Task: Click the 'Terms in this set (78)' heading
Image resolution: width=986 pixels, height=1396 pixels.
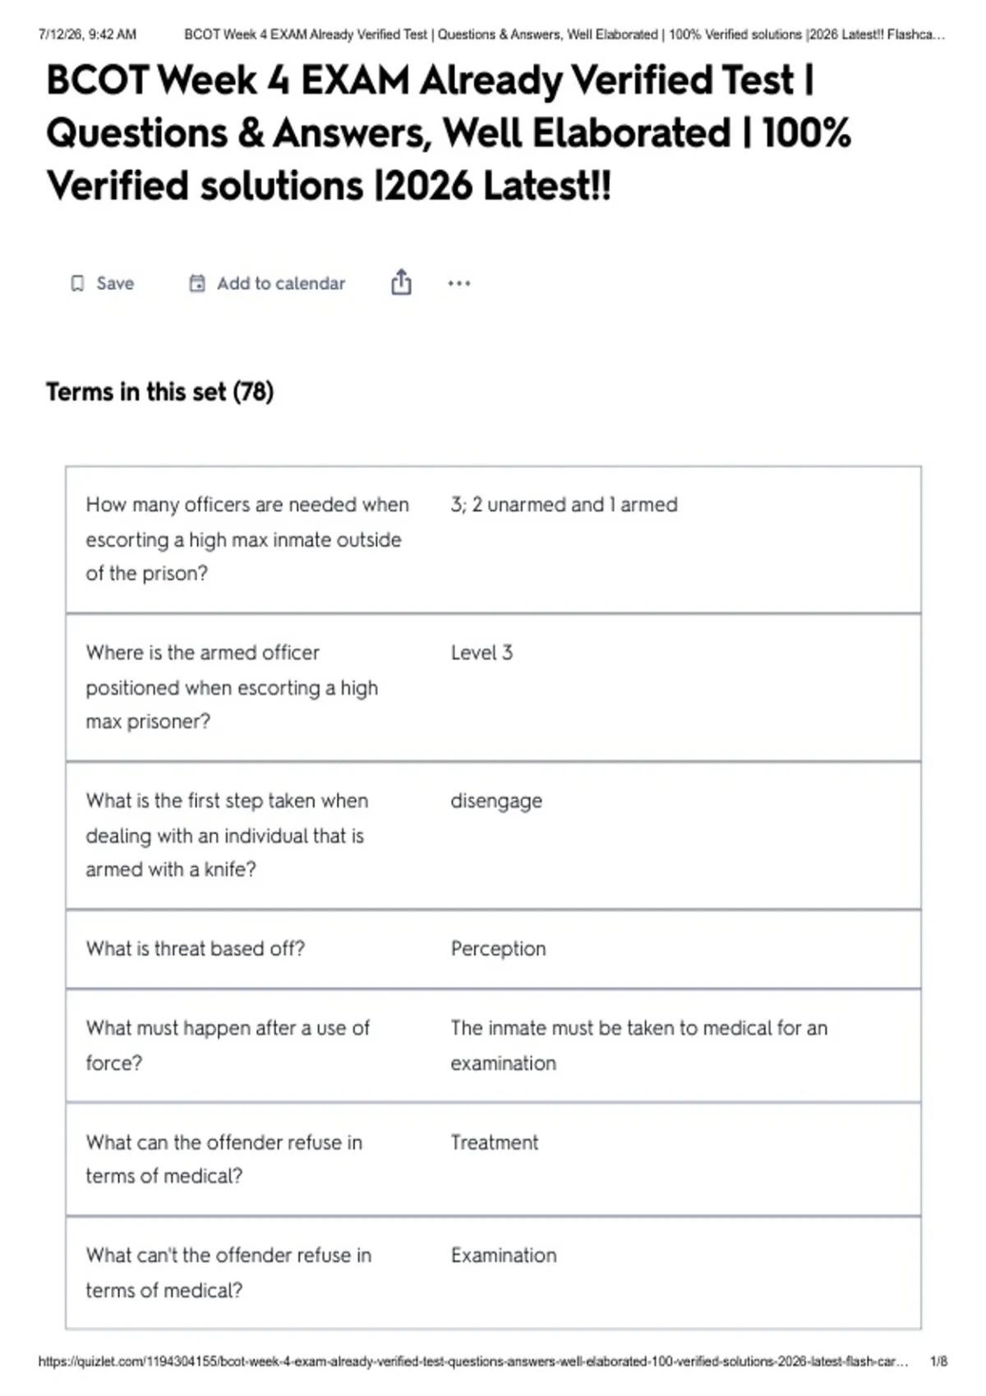Action: tap(159, 392)
